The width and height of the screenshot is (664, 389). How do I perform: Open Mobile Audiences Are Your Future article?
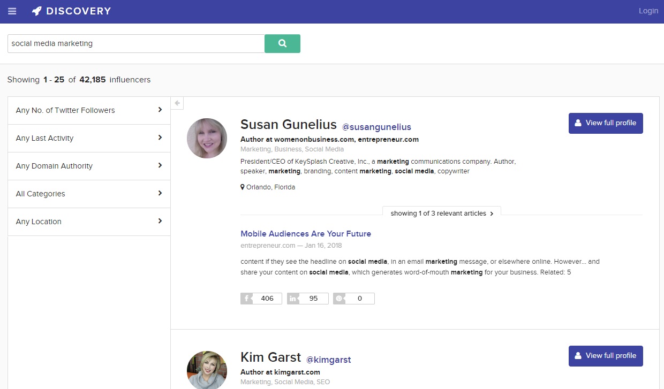(306, 234)
